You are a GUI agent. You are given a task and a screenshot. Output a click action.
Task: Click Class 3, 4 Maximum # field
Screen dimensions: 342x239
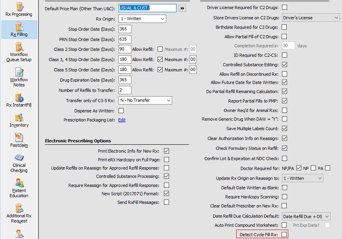point(193,60)
